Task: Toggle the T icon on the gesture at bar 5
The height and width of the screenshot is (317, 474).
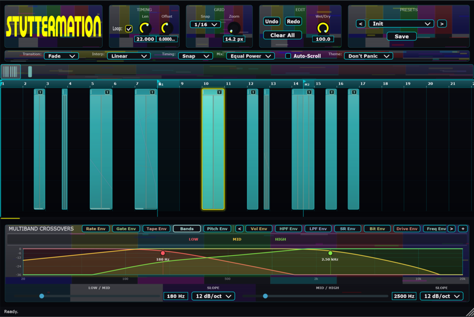Action: coord(108,92)
